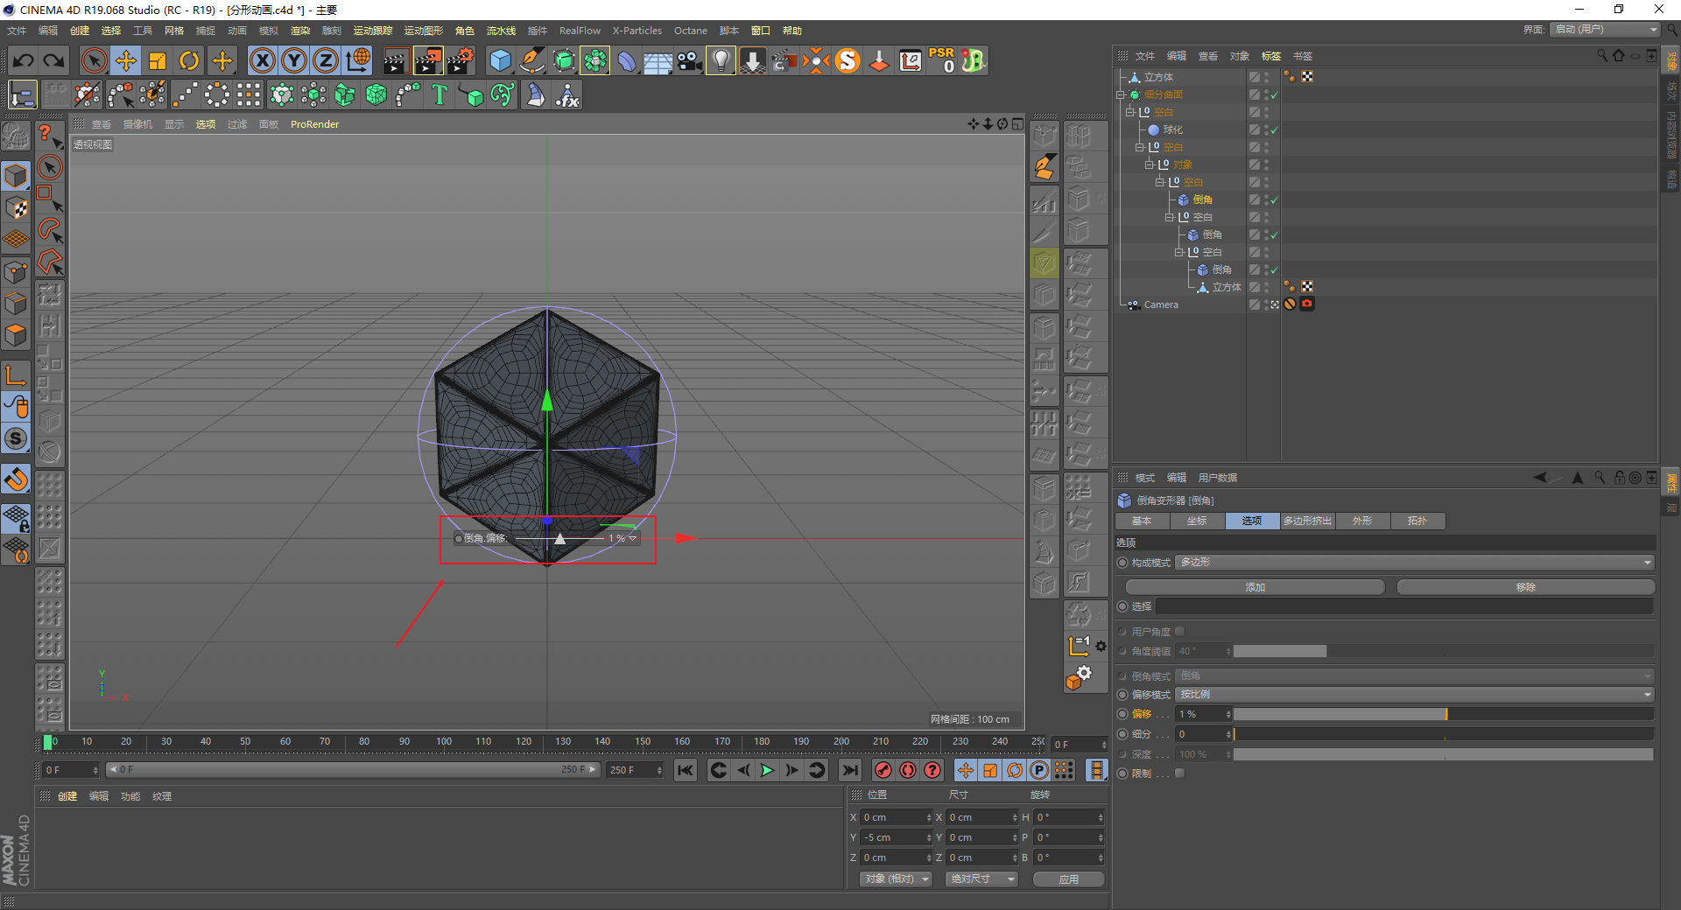Toggle Autokeying button
1681x910 pixels.
908,770
